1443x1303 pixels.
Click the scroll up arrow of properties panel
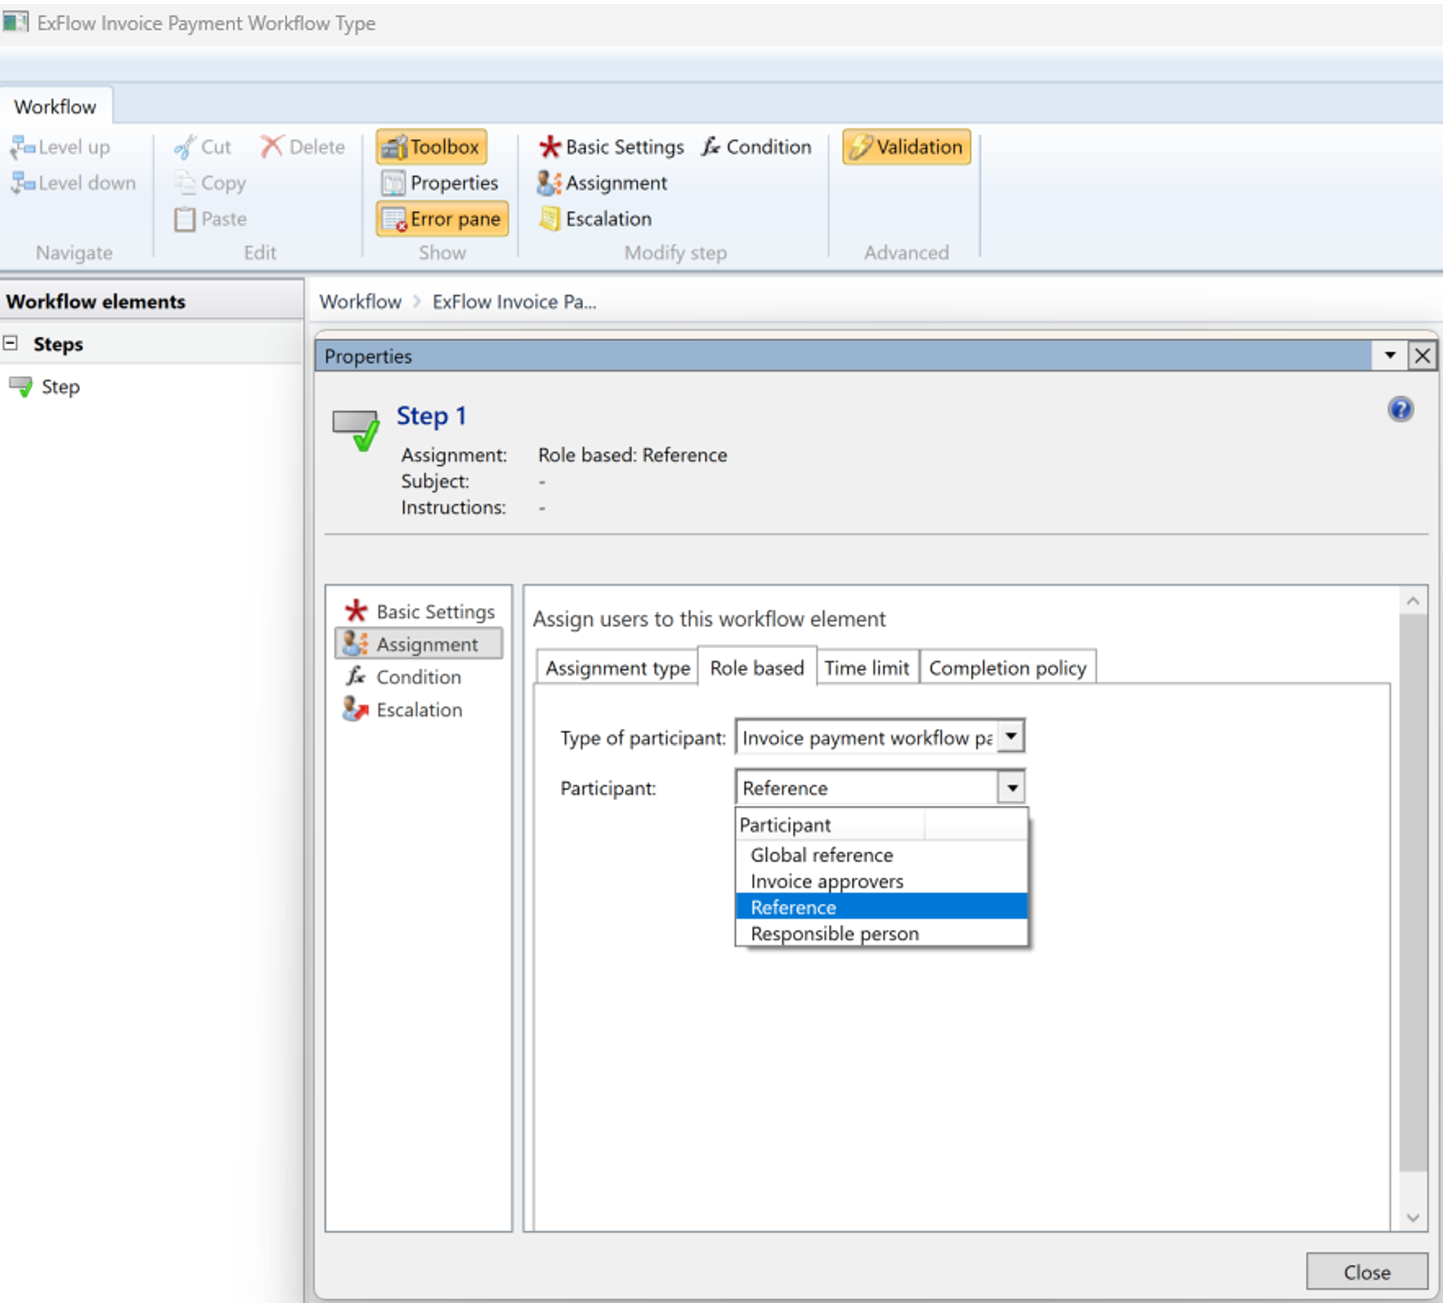tap(1413, 602)
